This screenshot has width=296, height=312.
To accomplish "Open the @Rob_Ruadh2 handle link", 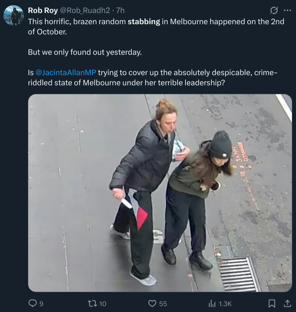I will (x=85, y=10).
